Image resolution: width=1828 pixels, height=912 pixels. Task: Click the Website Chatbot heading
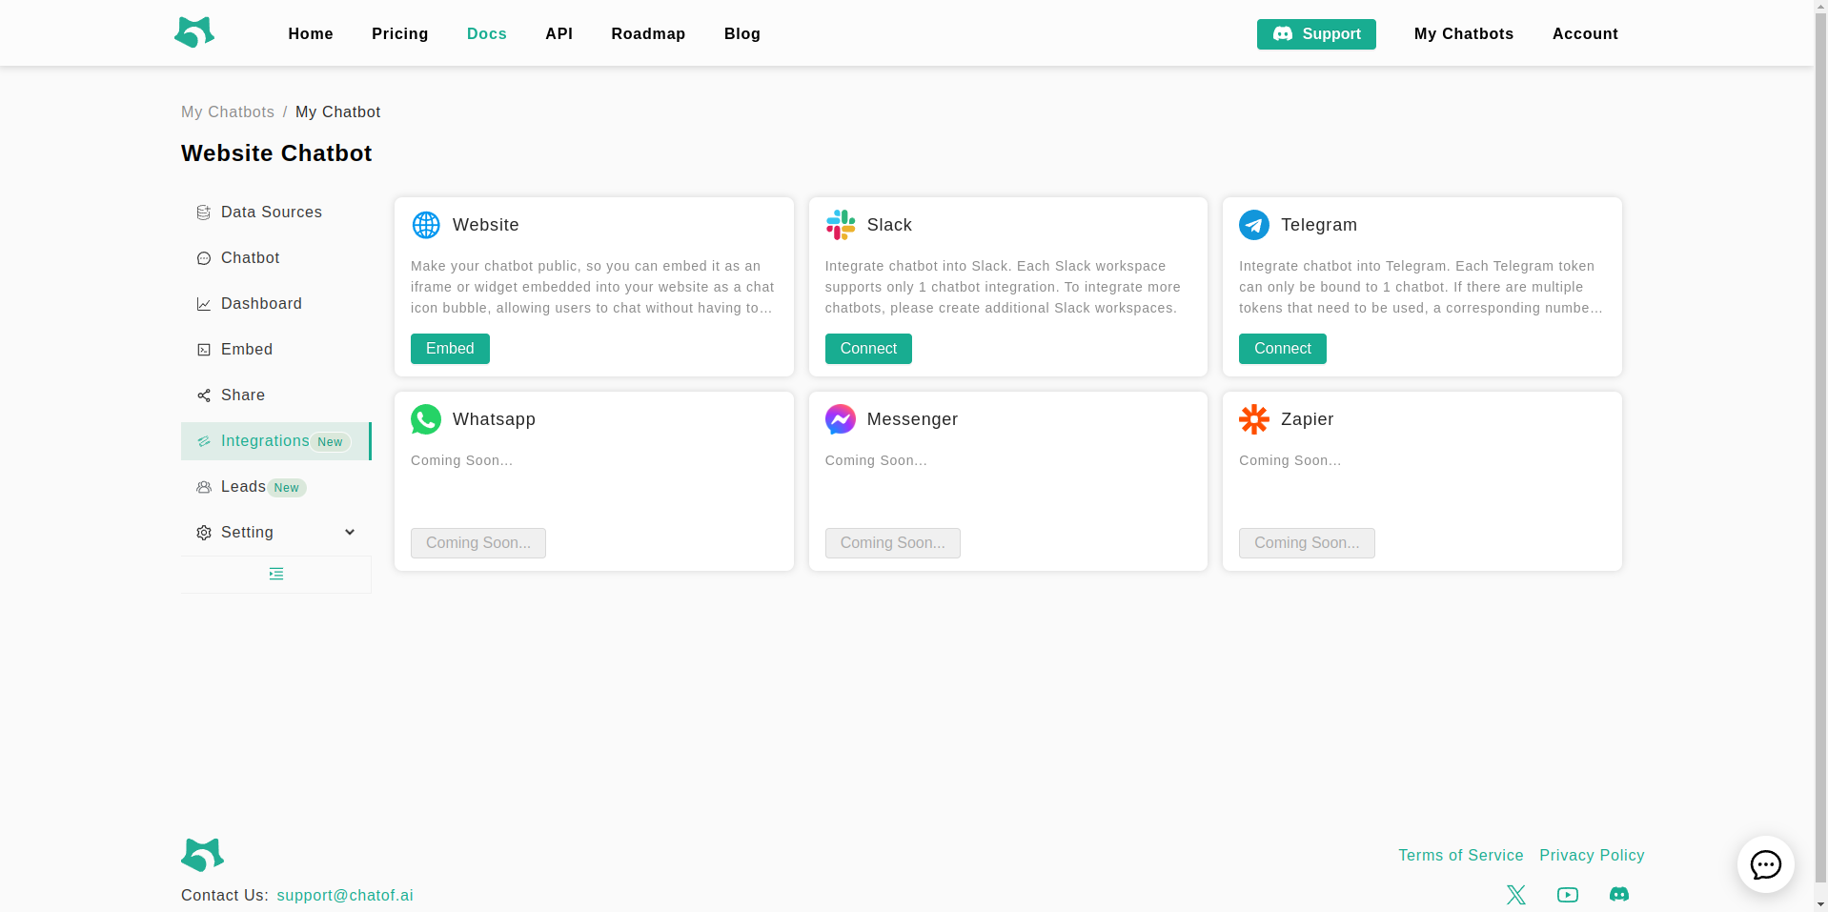click(276, 153)
